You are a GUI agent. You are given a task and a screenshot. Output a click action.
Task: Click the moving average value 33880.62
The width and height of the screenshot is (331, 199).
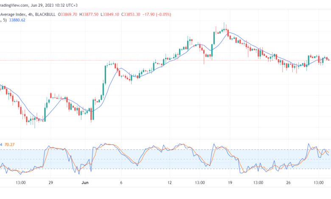point(17,20)
